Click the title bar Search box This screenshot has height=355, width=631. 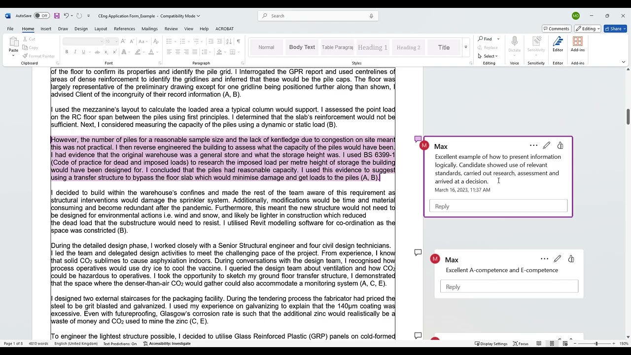pyautogui.click(x=317, y=16)
